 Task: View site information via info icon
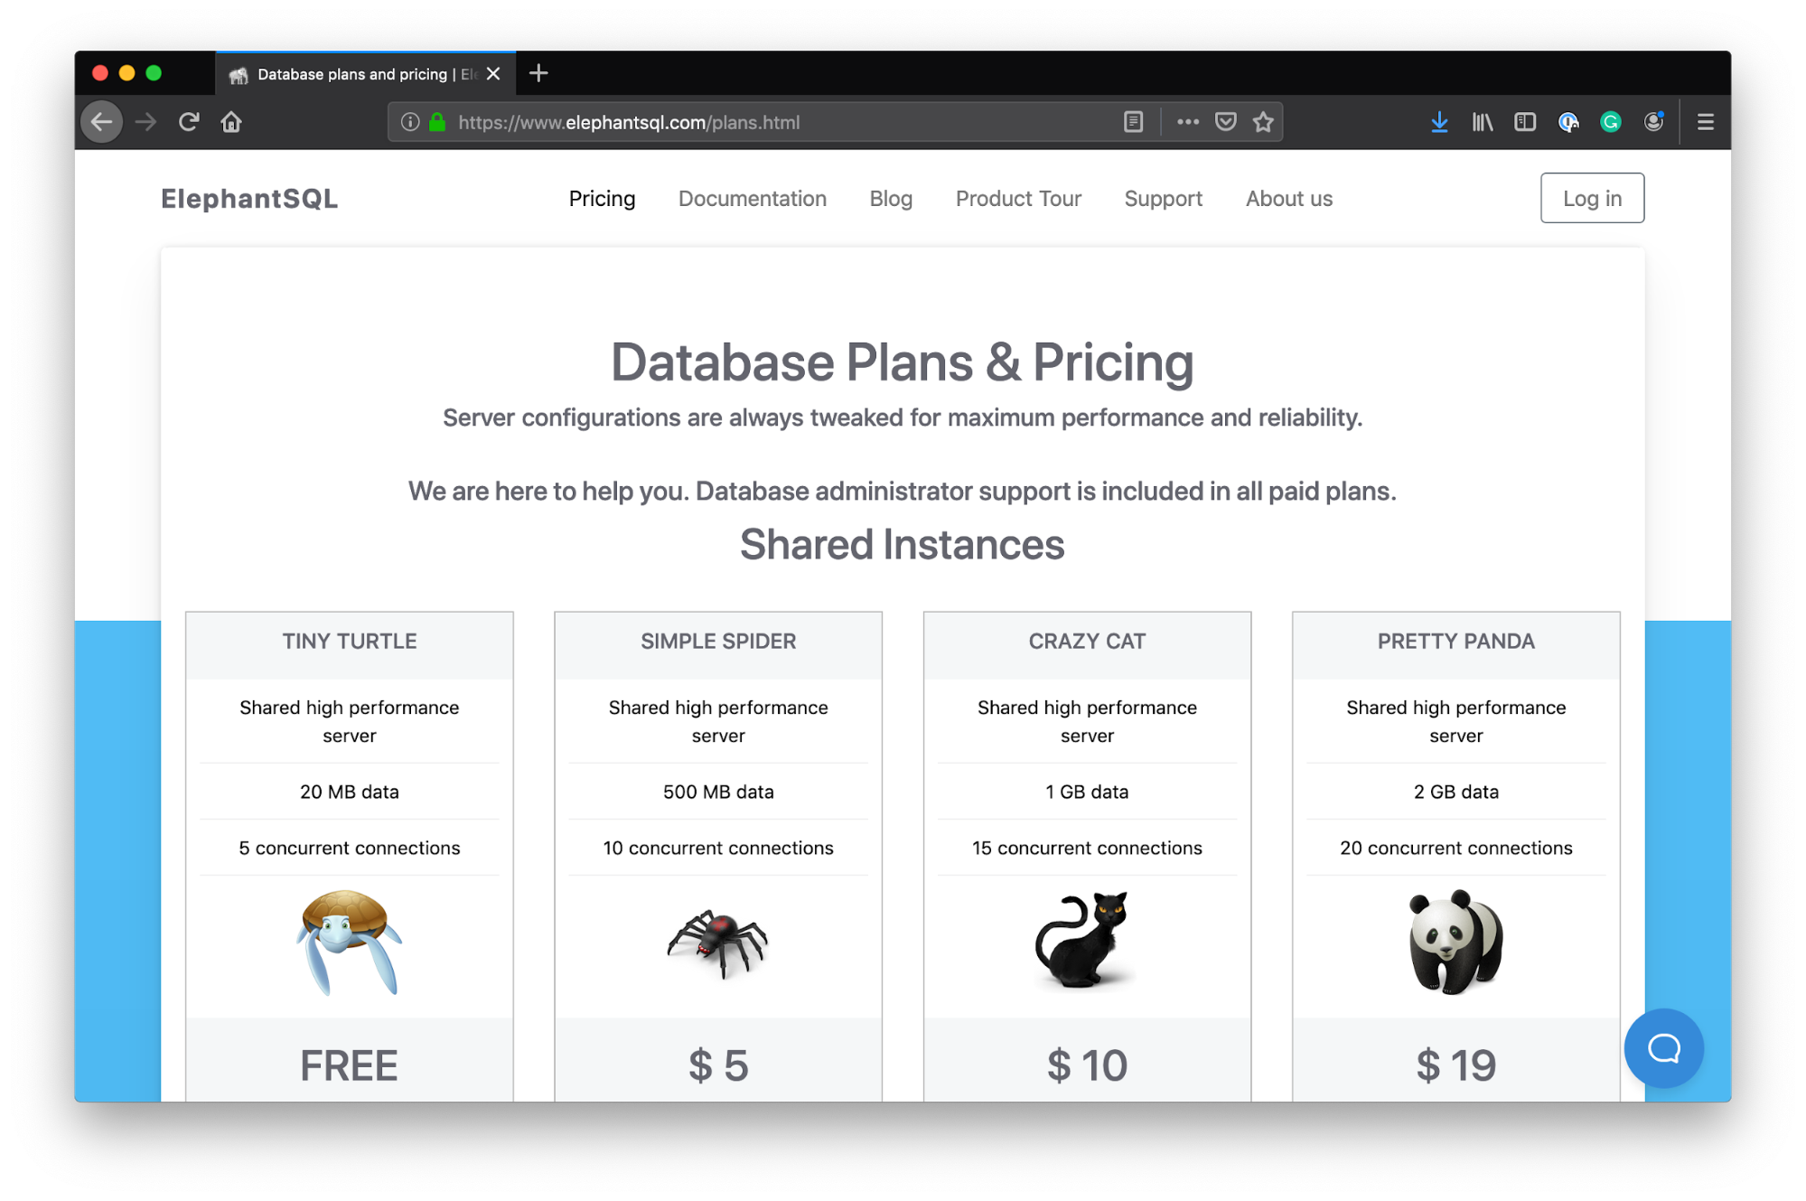410,122
